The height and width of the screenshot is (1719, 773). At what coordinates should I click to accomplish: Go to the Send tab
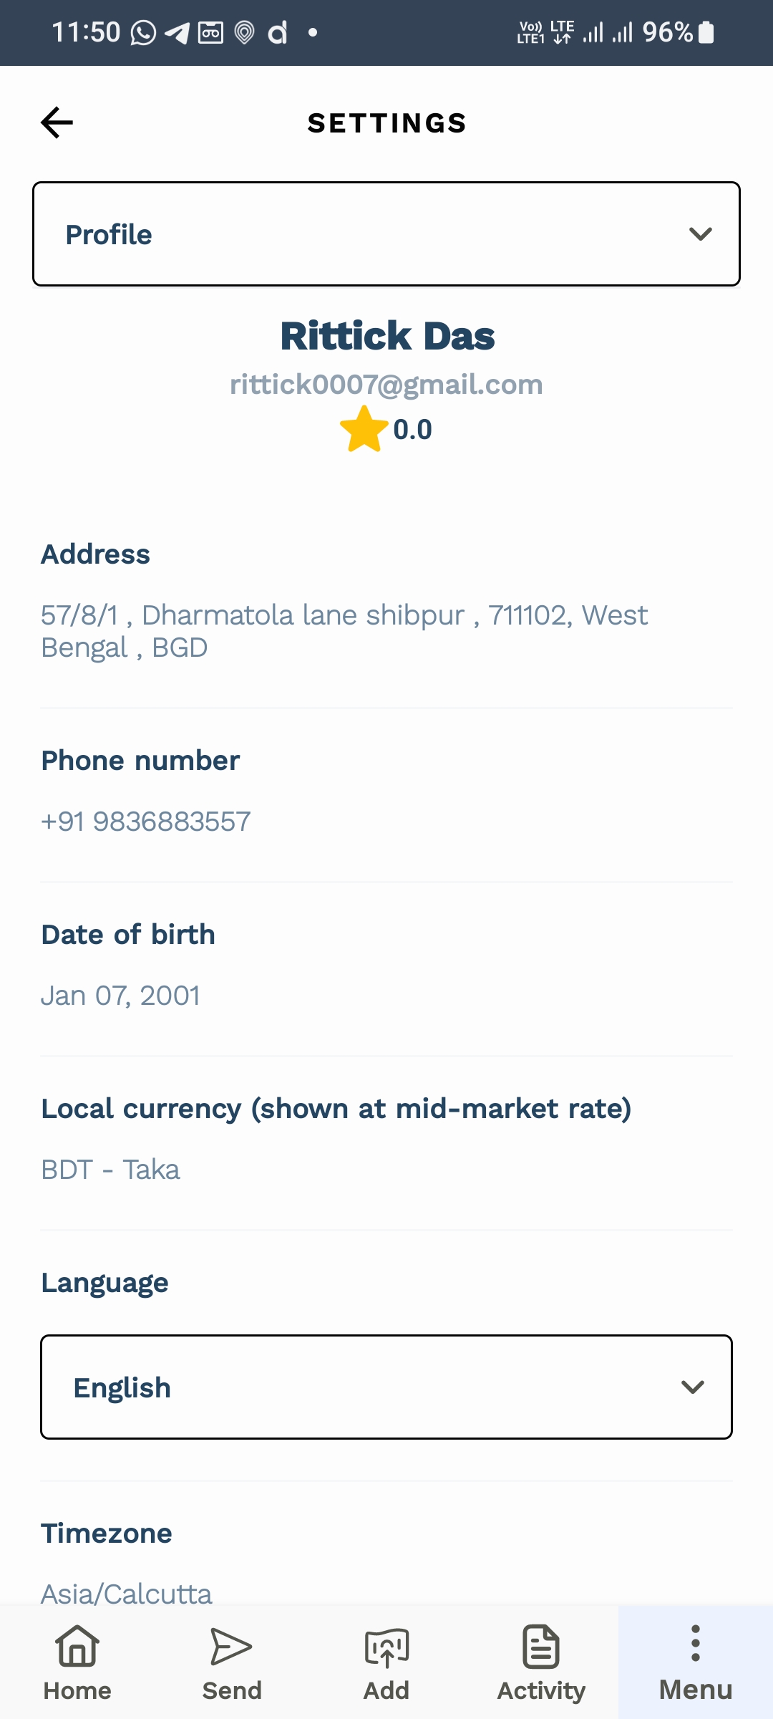232,1662
